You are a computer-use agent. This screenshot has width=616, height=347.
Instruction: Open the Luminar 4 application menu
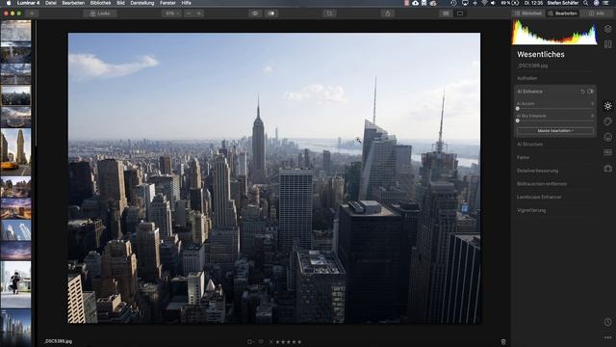click(x=28, y=3)
